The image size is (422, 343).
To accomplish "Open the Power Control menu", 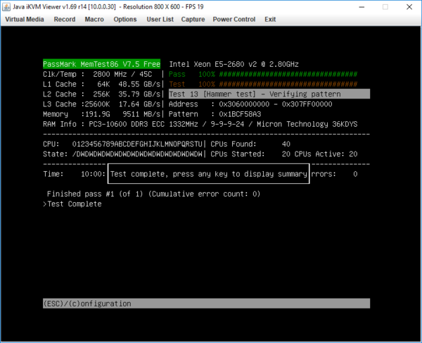I will (x=234, y=20).
